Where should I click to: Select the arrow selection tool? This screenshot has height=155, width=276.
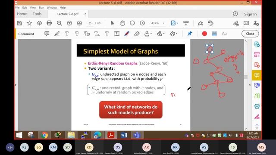pos(112,23)
